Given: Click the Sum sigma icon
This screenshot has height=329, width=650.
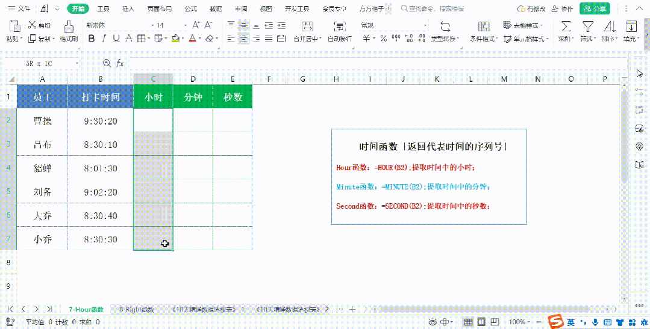Looking at the screenshot, I should [566, 26].
